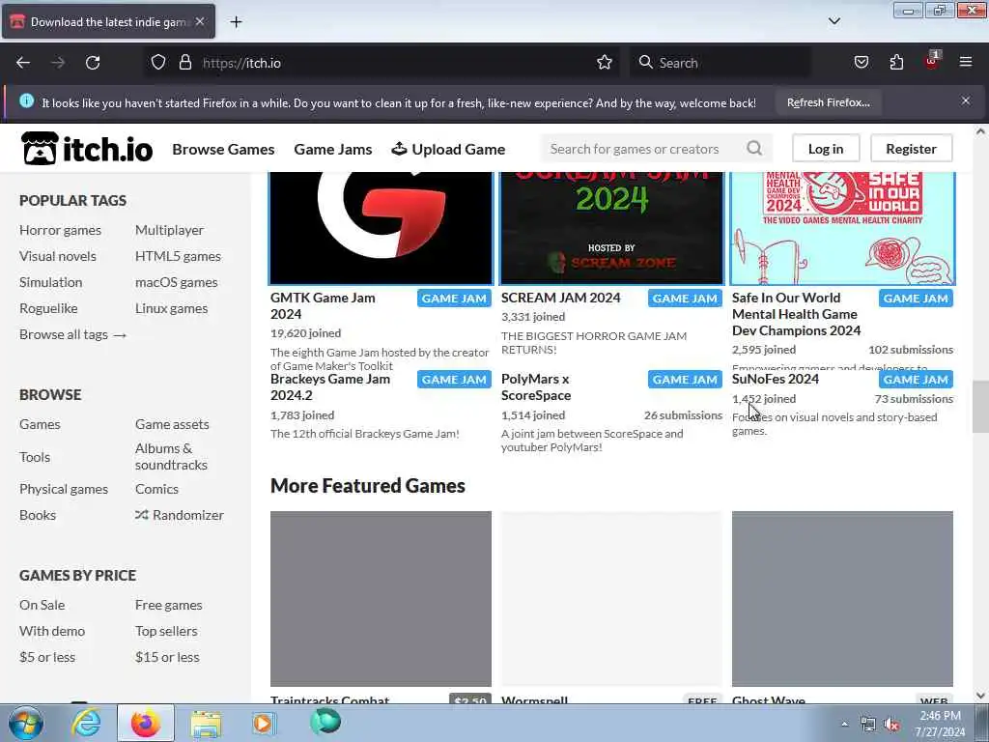Open the SCREAM JAM 2024 thumbnail

click(x=611, y=228)
